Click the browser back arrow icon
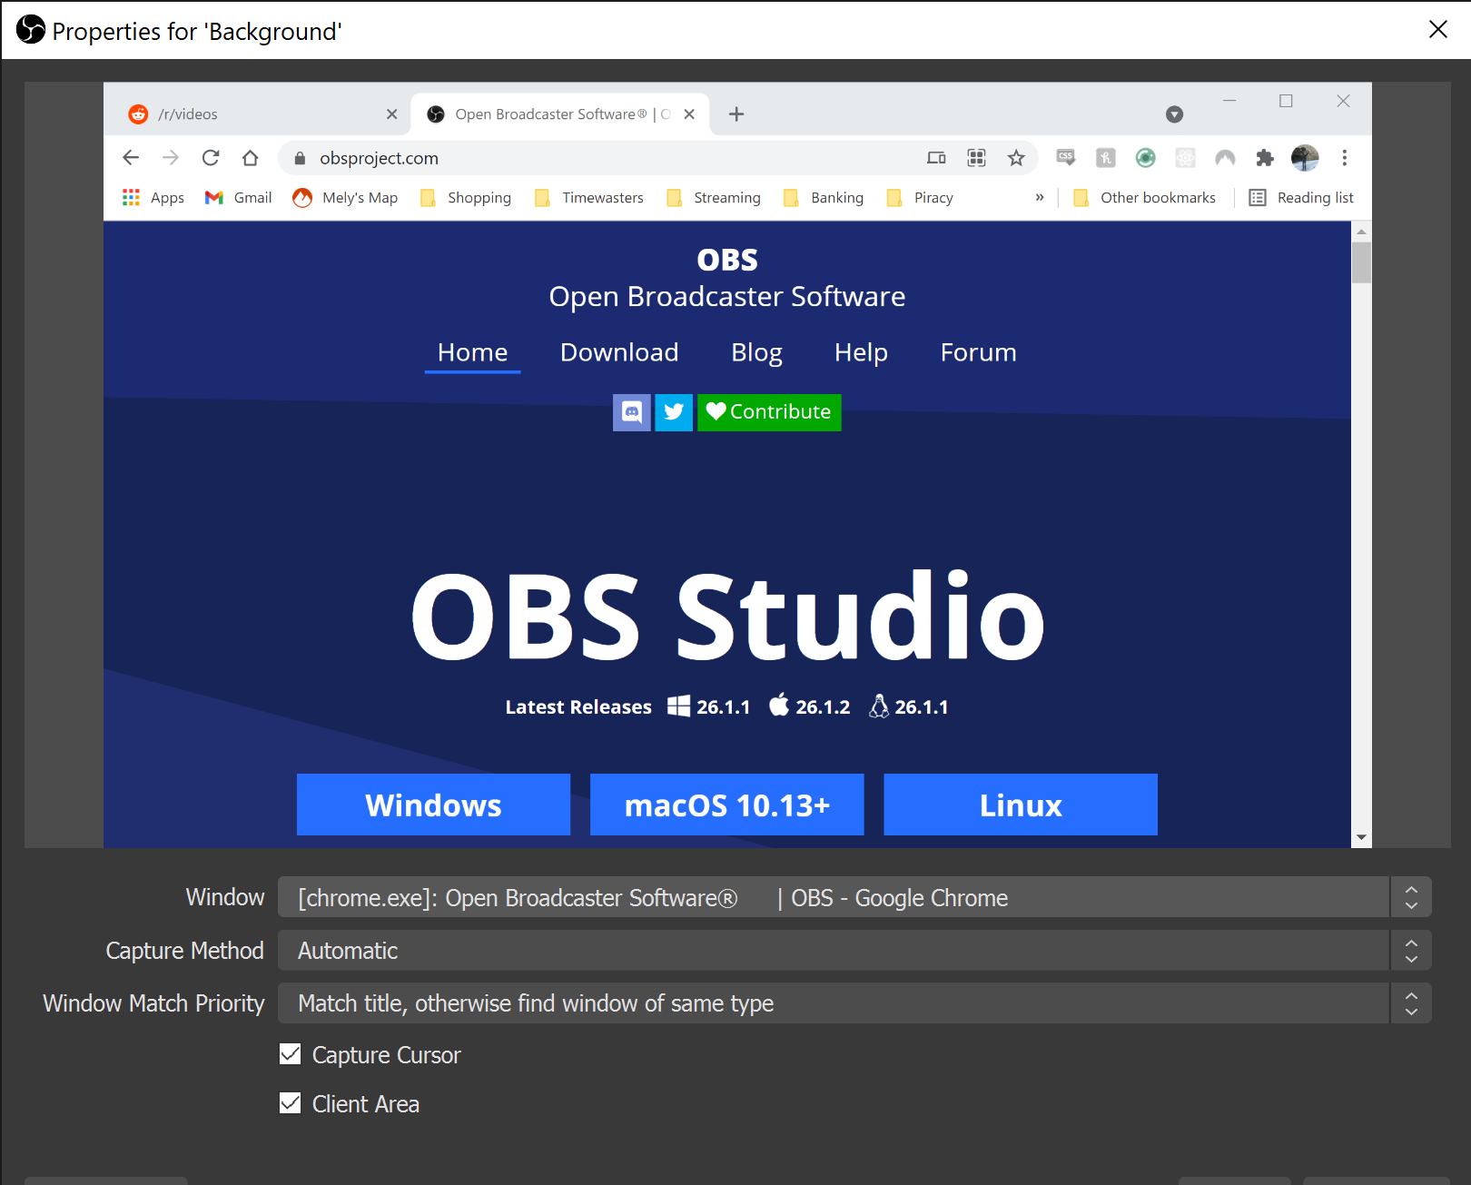The width and height of the screenshot is (1471, 1185). point(131,158)
